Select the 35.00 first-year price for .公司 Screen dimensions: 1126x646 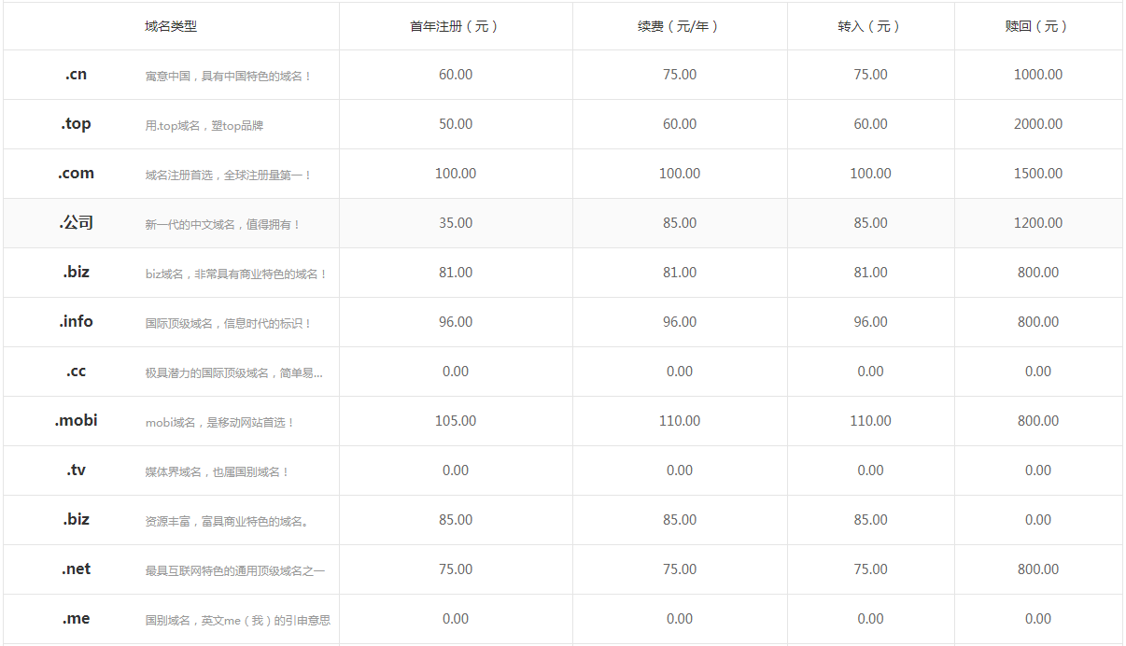pyautogui.click(x=456, y=223)
